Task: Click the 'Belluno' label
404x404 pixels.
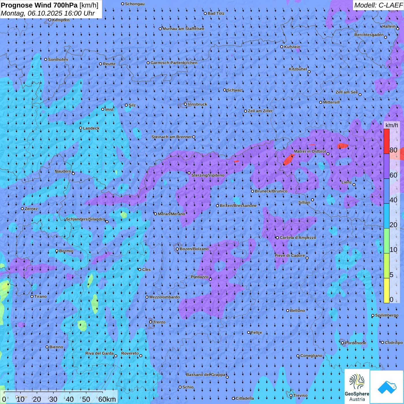Action: point(297,311)
